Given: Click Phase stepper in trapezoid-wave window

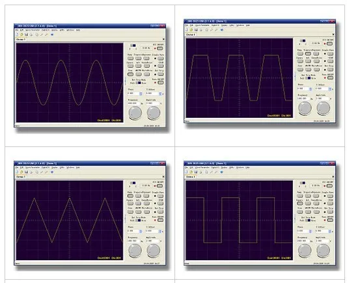Looking at the screenshot, I should 311,88.
